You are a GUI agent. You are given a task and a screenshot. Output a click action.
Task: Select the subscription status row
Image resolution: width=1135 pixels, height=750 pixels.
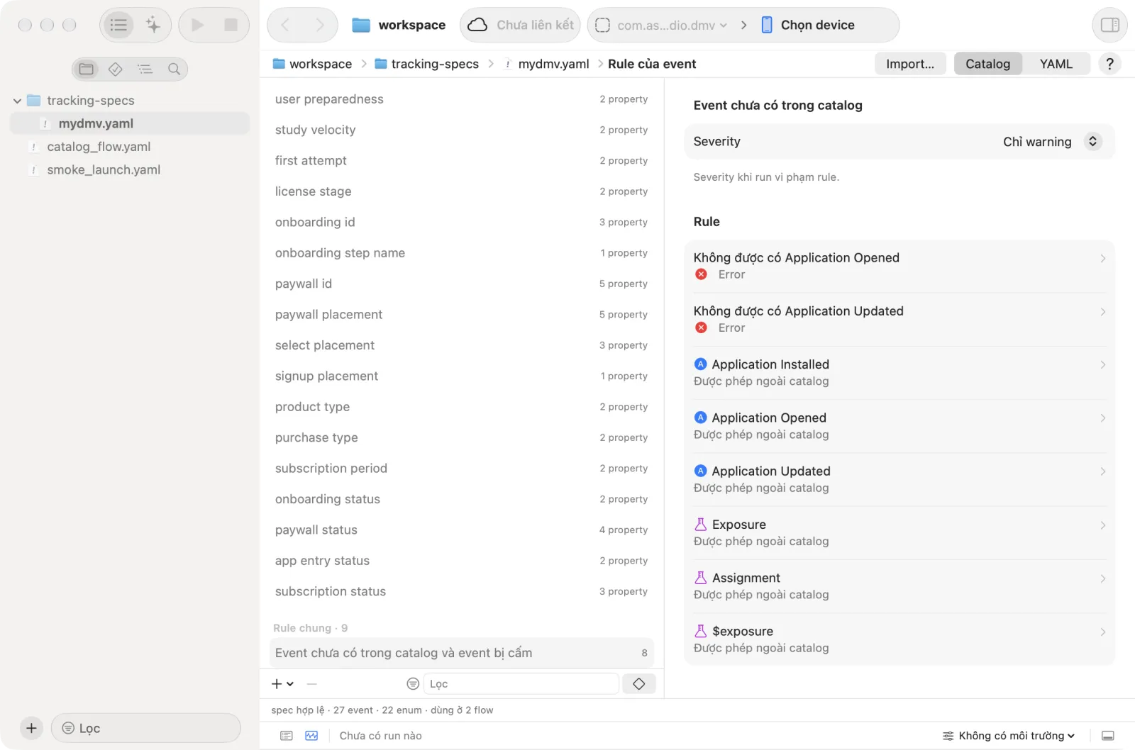tap(461, 592)
